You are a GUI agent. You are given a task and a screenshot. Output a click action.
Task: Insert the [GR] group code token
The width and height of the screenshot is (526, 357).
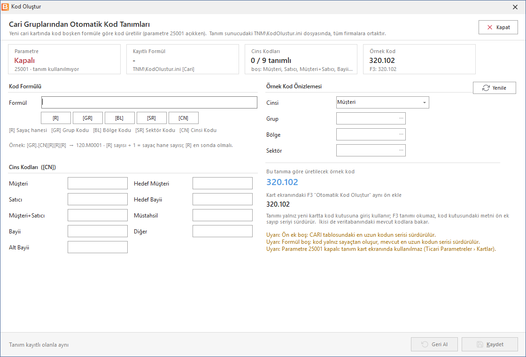point(87,118)
